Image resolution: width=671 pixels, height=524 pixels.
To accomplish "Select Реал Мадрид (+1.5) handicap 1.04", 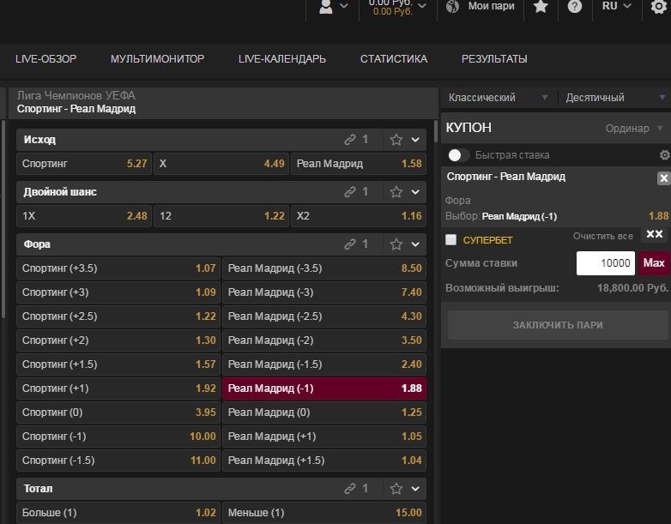I will (x=324, y=461).
